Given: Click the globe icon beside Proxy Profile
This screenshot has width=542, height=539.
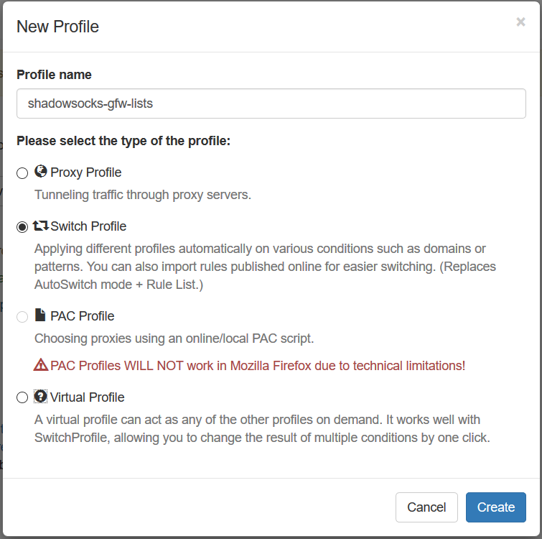Looking at the screenshot, I should point(41,172).
